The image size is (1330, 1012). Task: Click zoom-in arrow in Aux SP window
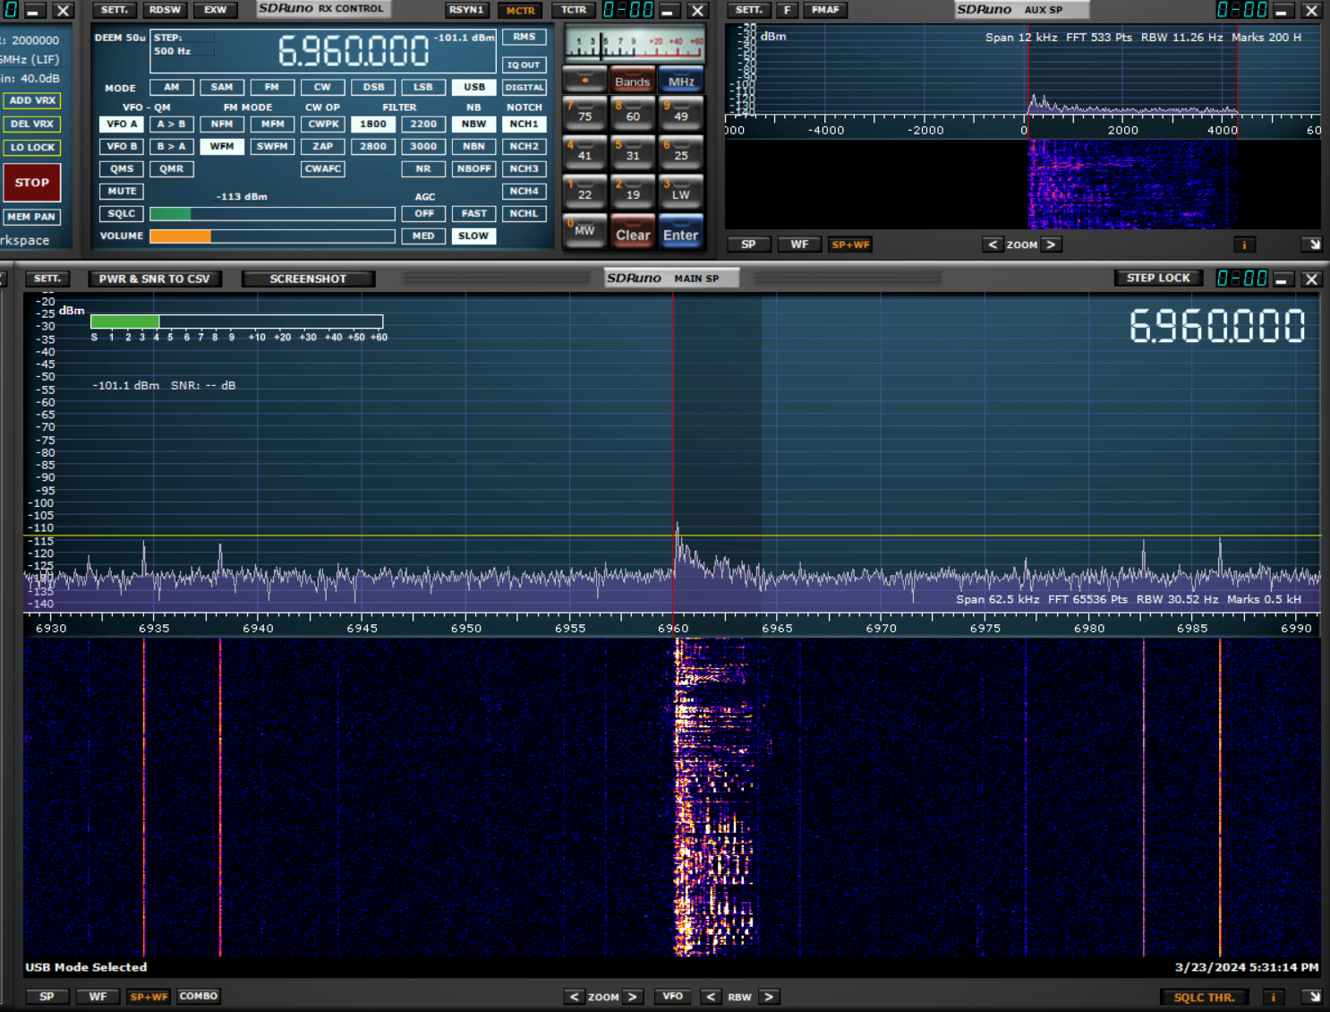pos(1052,244)
